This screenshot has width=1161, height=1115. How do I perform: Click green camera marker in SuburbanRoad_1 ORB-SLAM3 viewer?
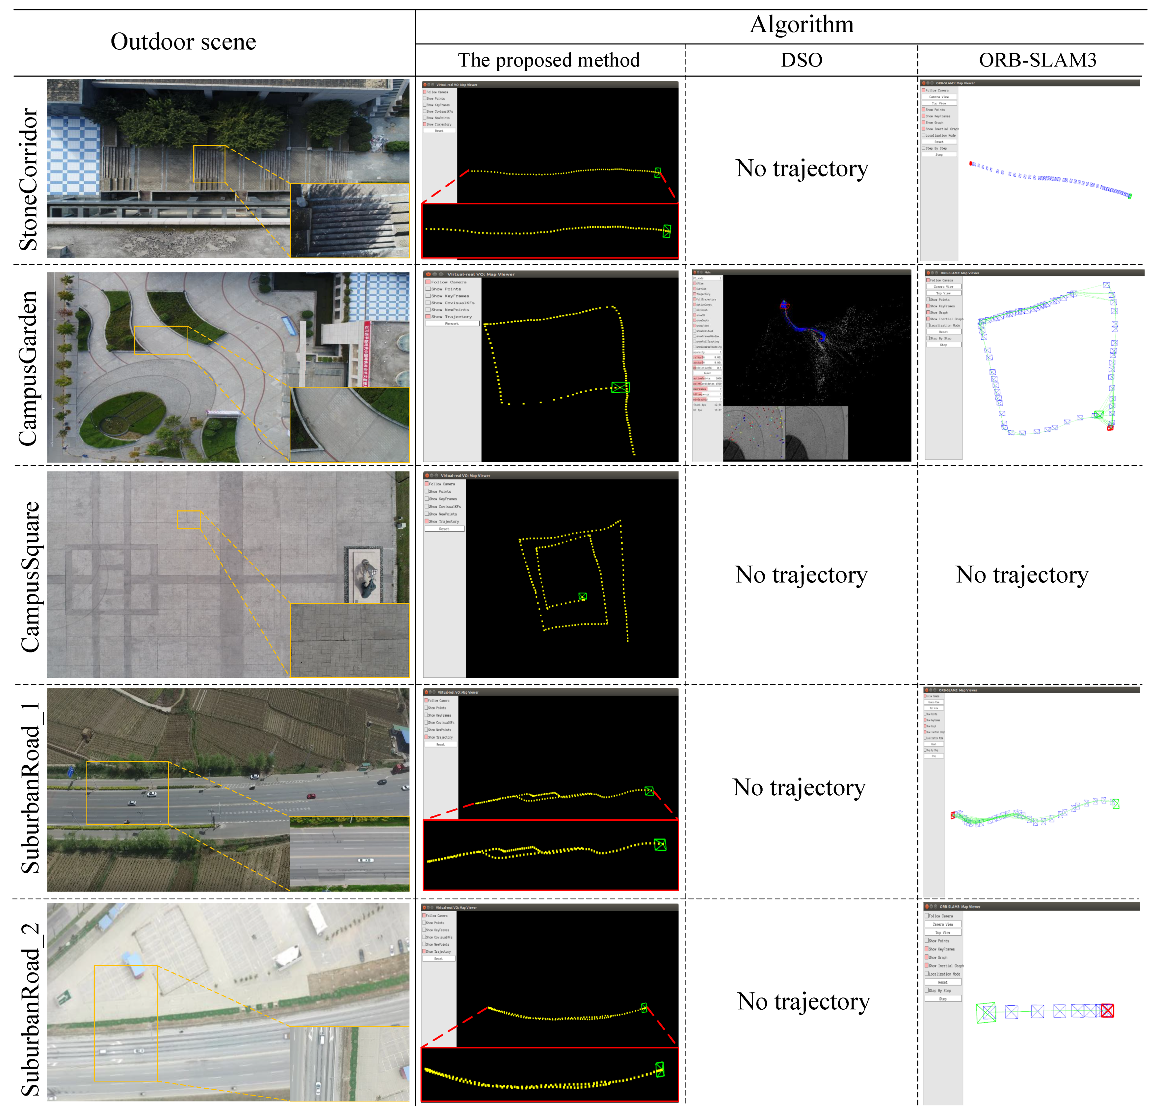(1115, 804)
